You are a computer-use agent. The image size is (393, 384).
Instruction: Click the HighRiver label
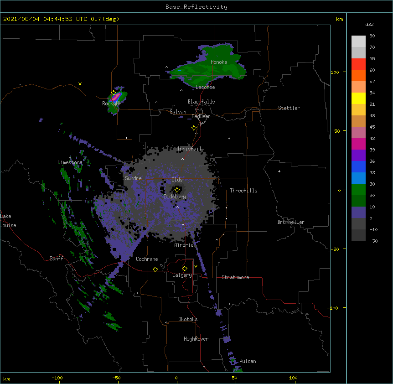[x=196, y=339]
